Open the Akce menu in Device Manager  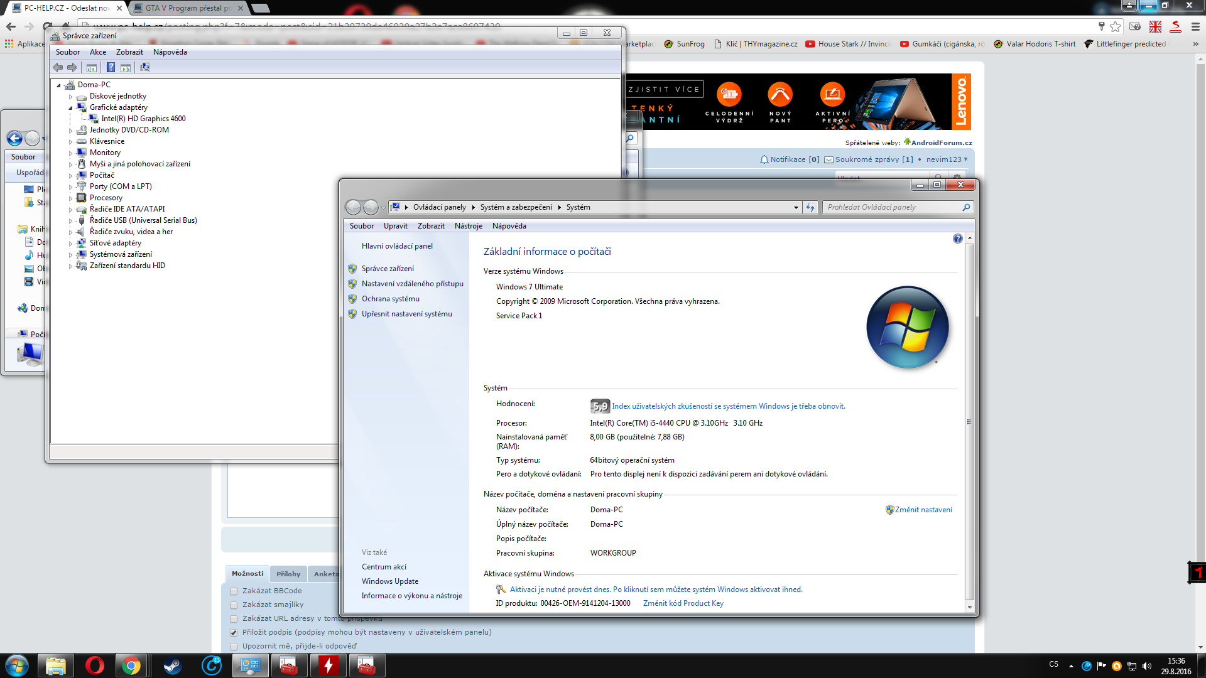[x=98, y=52]
